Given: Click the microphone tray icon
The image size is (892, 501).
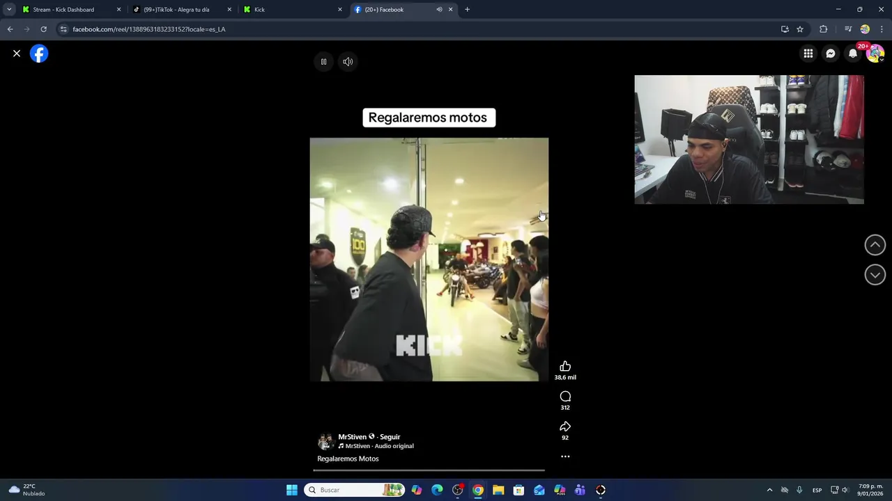Looking at the screenshot, I should coord(799,490).
